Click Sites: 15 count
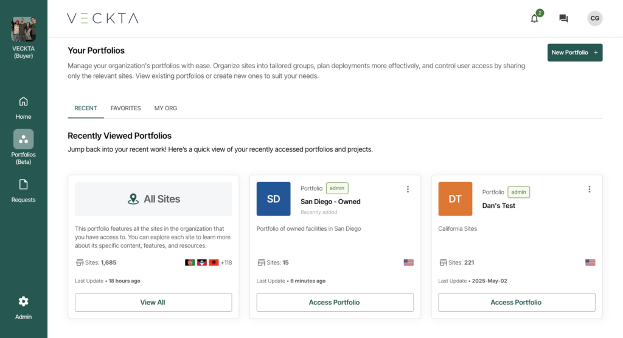Viewport: 623px width, 338px height. click(x=277, y=262)
